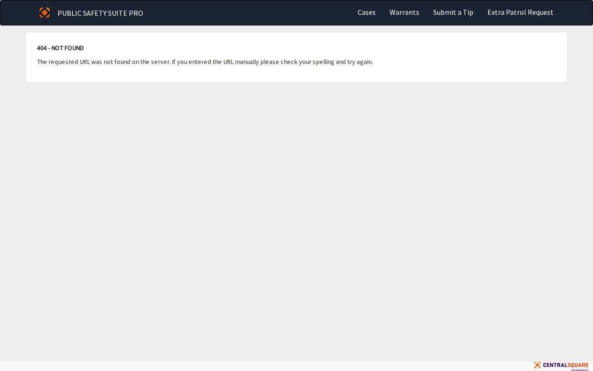Screen dimensions: 593x371
Task: Click the blank light footer bar
Action: [x=264, y=366]
